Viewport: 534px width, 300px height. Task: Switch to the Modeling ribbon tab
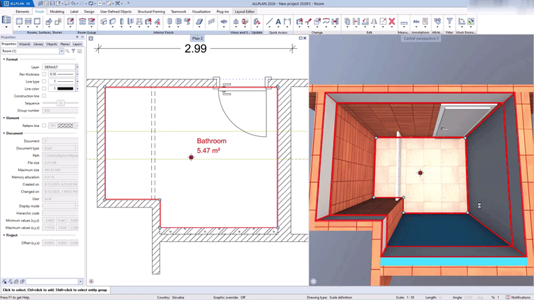57,11
